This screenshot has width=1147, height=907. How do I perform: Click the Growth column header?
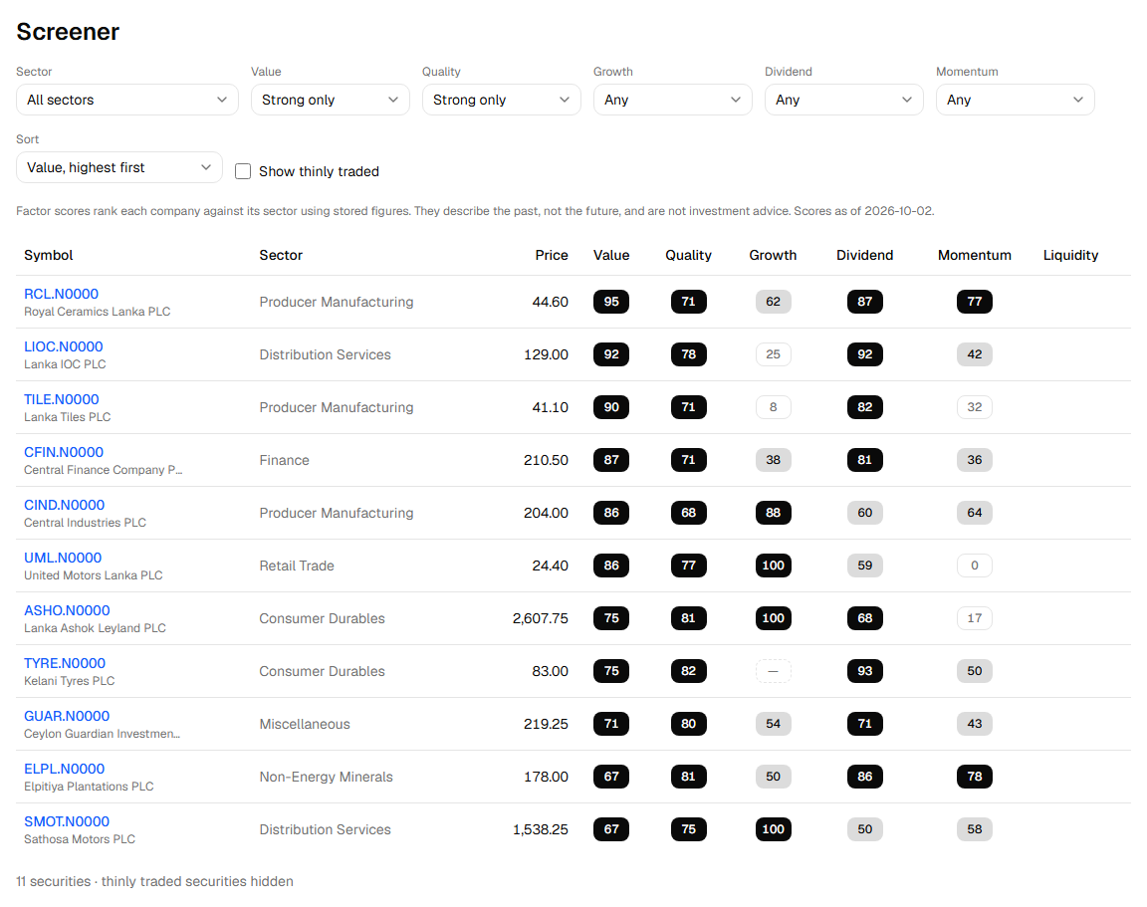click(x=774, y=255)
